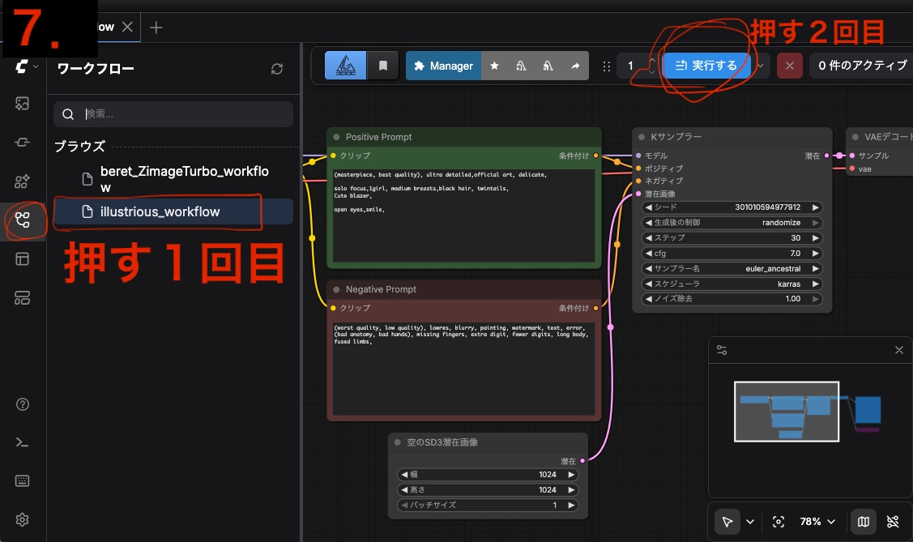Open the Manager button

pyautogui.click(x=443, y=66)
